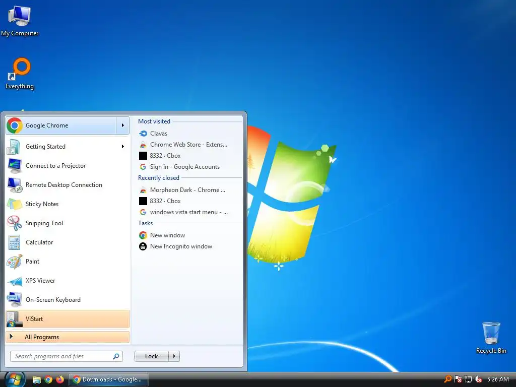This screenshot has width=516, height=387.
Task: Click the Google Chrome icon in Start menu
Action: point(15,125)
